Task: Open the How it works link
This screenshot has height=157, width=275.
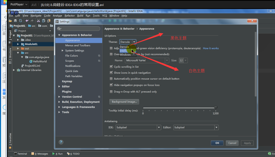Action: (211, 48)
